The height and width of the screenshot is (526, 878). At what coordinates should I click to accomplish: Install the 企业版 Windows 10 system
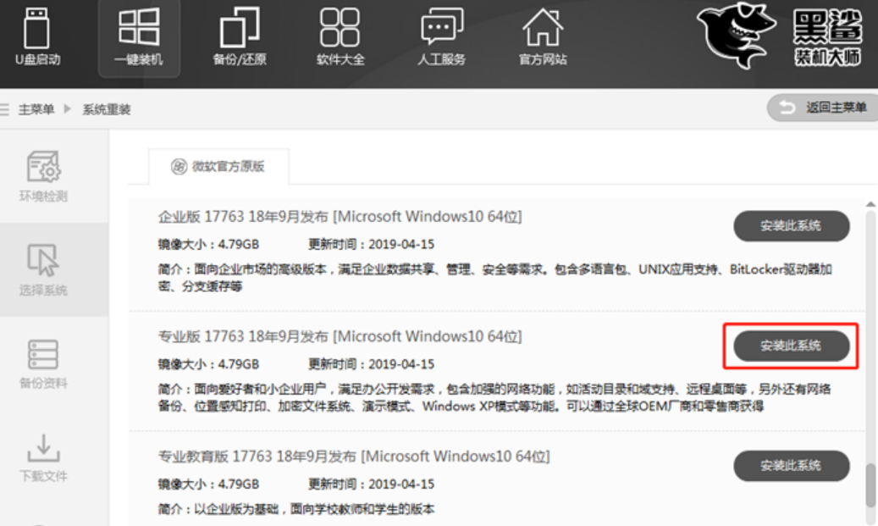pyautogui.click(x=791, y=226)
